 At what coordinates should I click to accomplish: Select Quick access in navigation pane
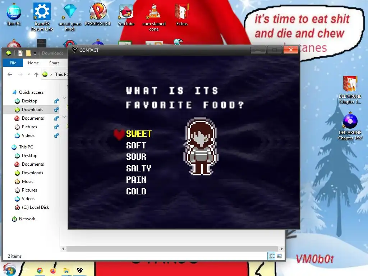point(31,92)
